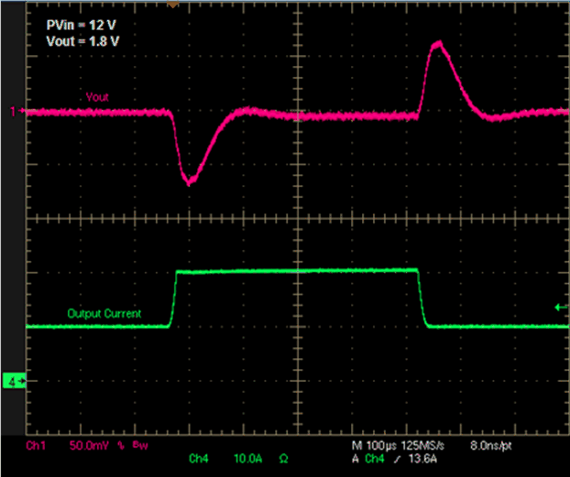Click the green trigger level arrow on right edge
570x477 pixels.
561,308
